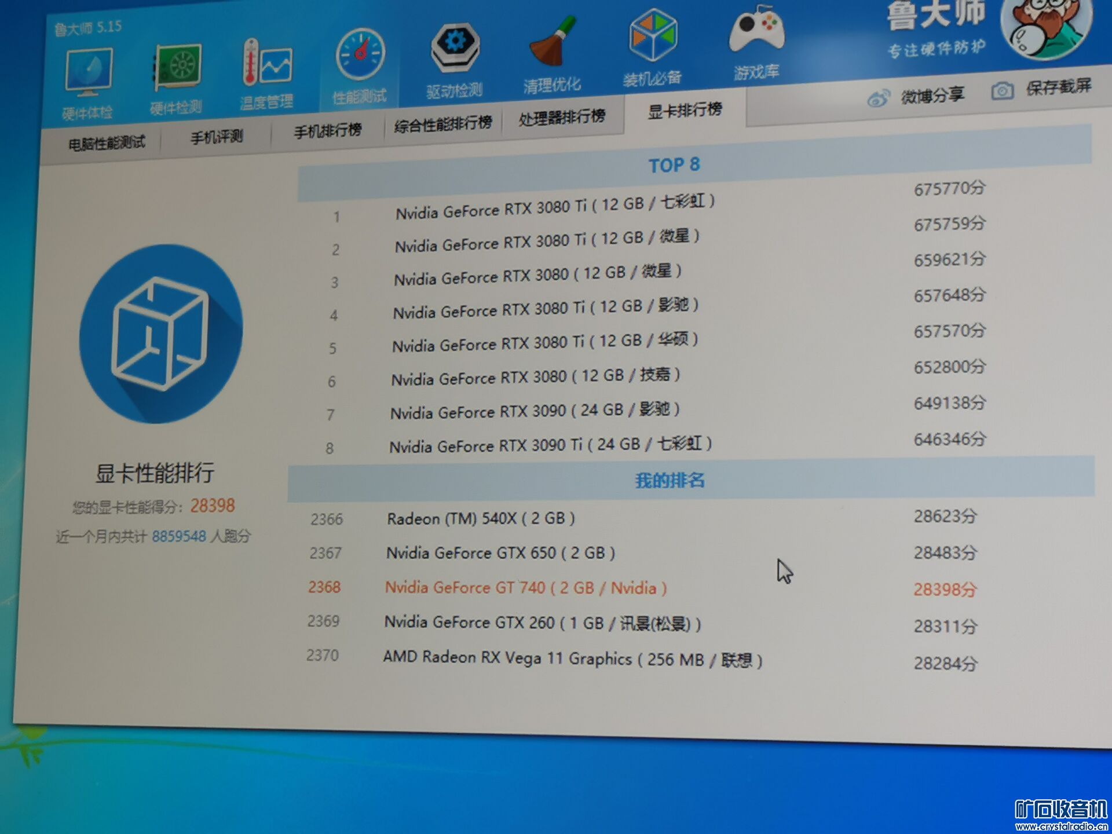1112x834 pixels.
Task: Click the 保存截屏 camera icon
Action: tap(1003, 91)
